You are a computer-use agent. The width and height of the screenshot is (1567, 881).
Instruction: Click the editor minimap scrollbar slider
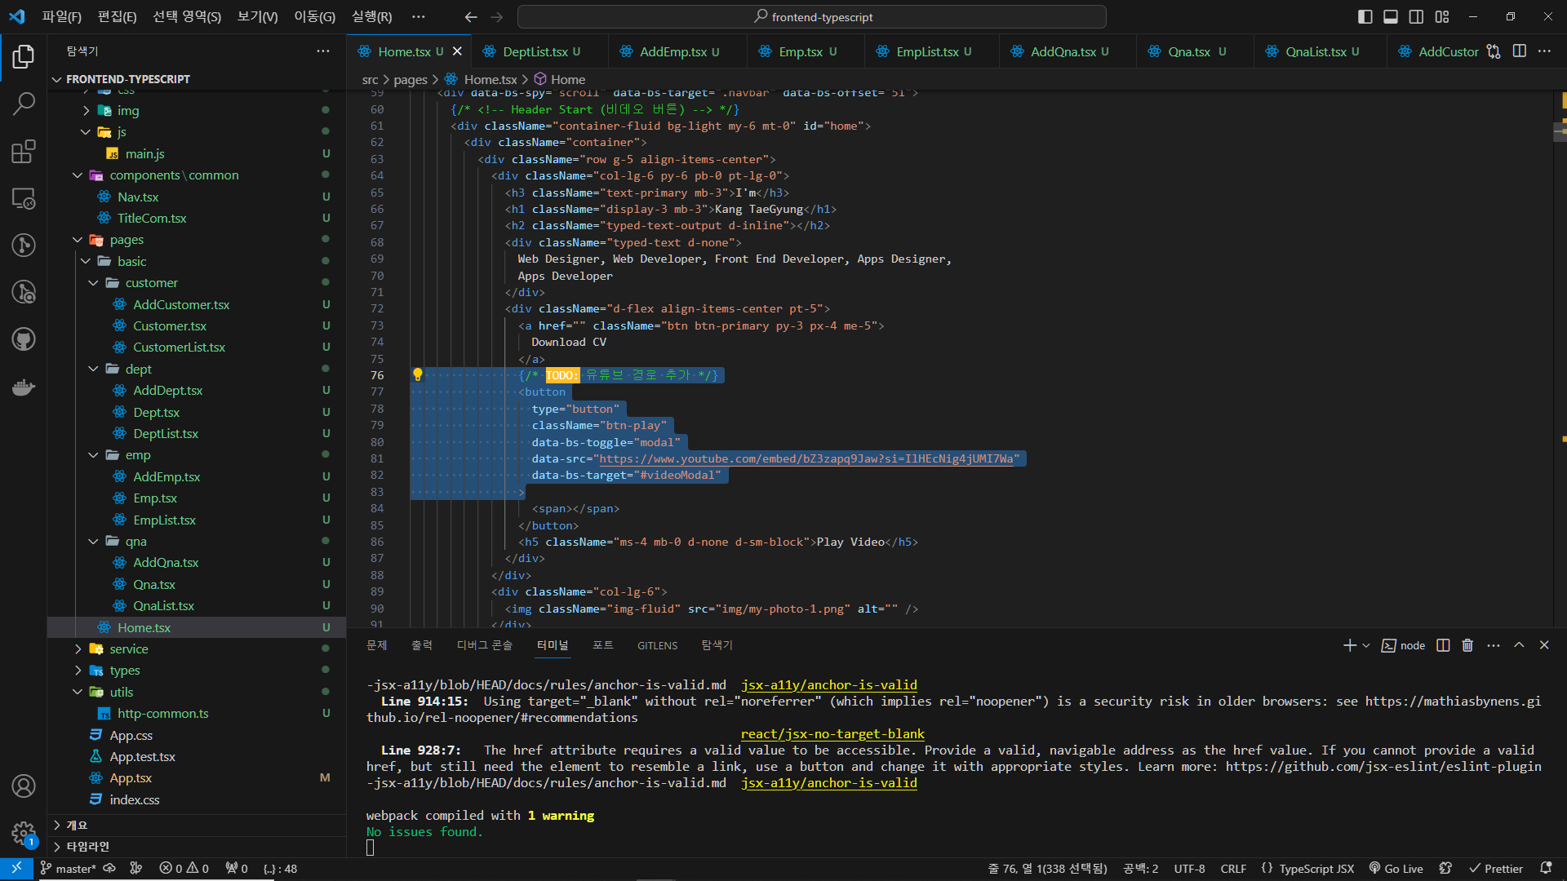[x=1559, y=131]
